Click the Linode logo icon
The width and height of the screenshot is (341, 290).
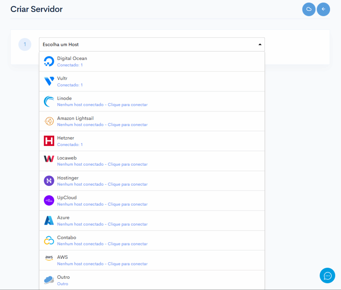tap(49, 101)
